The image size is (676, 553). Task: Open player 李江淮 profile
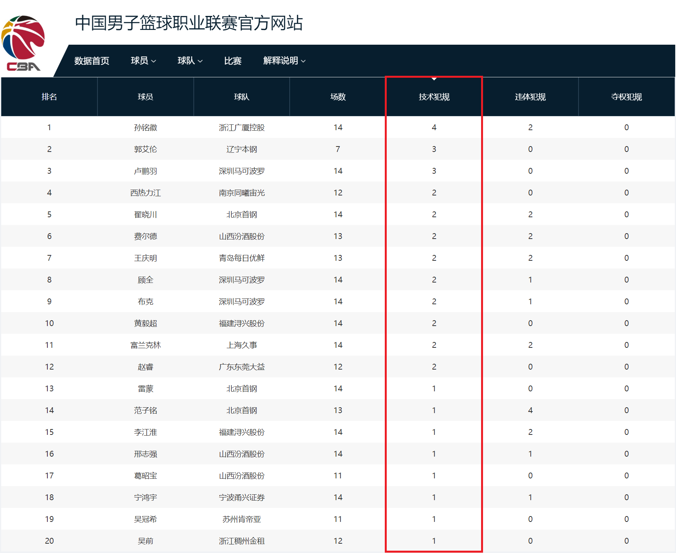pos(146,432)
